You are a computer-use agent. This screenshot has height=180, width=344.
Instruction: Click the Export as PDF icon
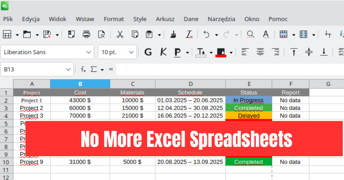pyautogui.click(x=72, y=35)
